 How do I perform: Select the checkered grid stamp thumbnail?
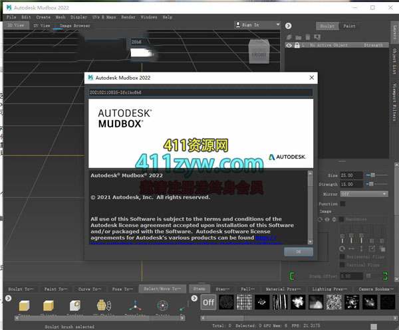[245, 302]
